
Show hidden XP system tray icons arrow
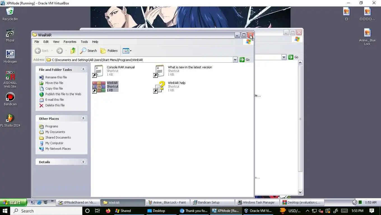(x=355, y=202)
